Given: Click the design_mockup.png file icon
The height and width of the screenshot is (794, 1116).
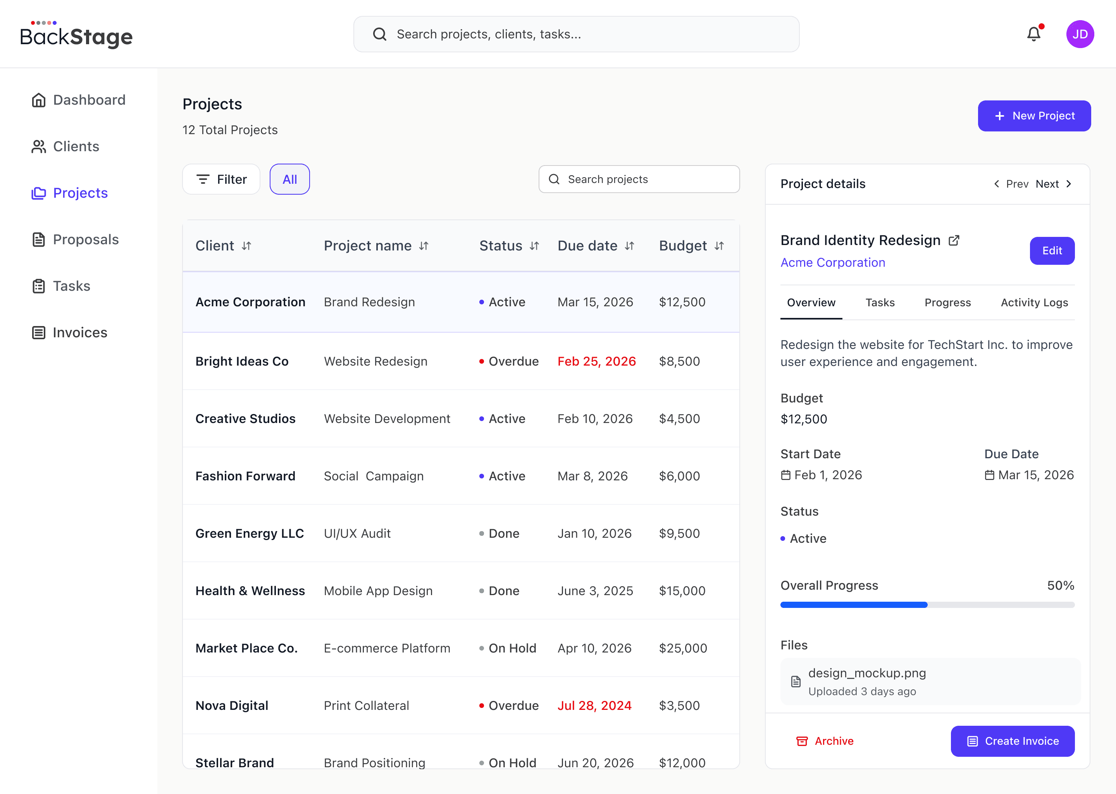Looking at the screenshot, I should pos(796,681).
